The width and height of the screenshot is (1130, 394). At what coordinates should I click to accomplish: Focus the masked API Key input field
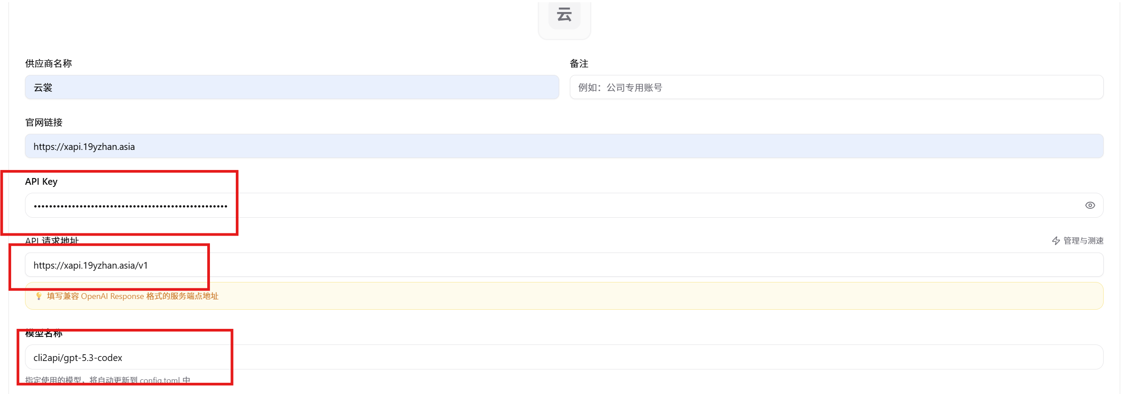point(564,205)
